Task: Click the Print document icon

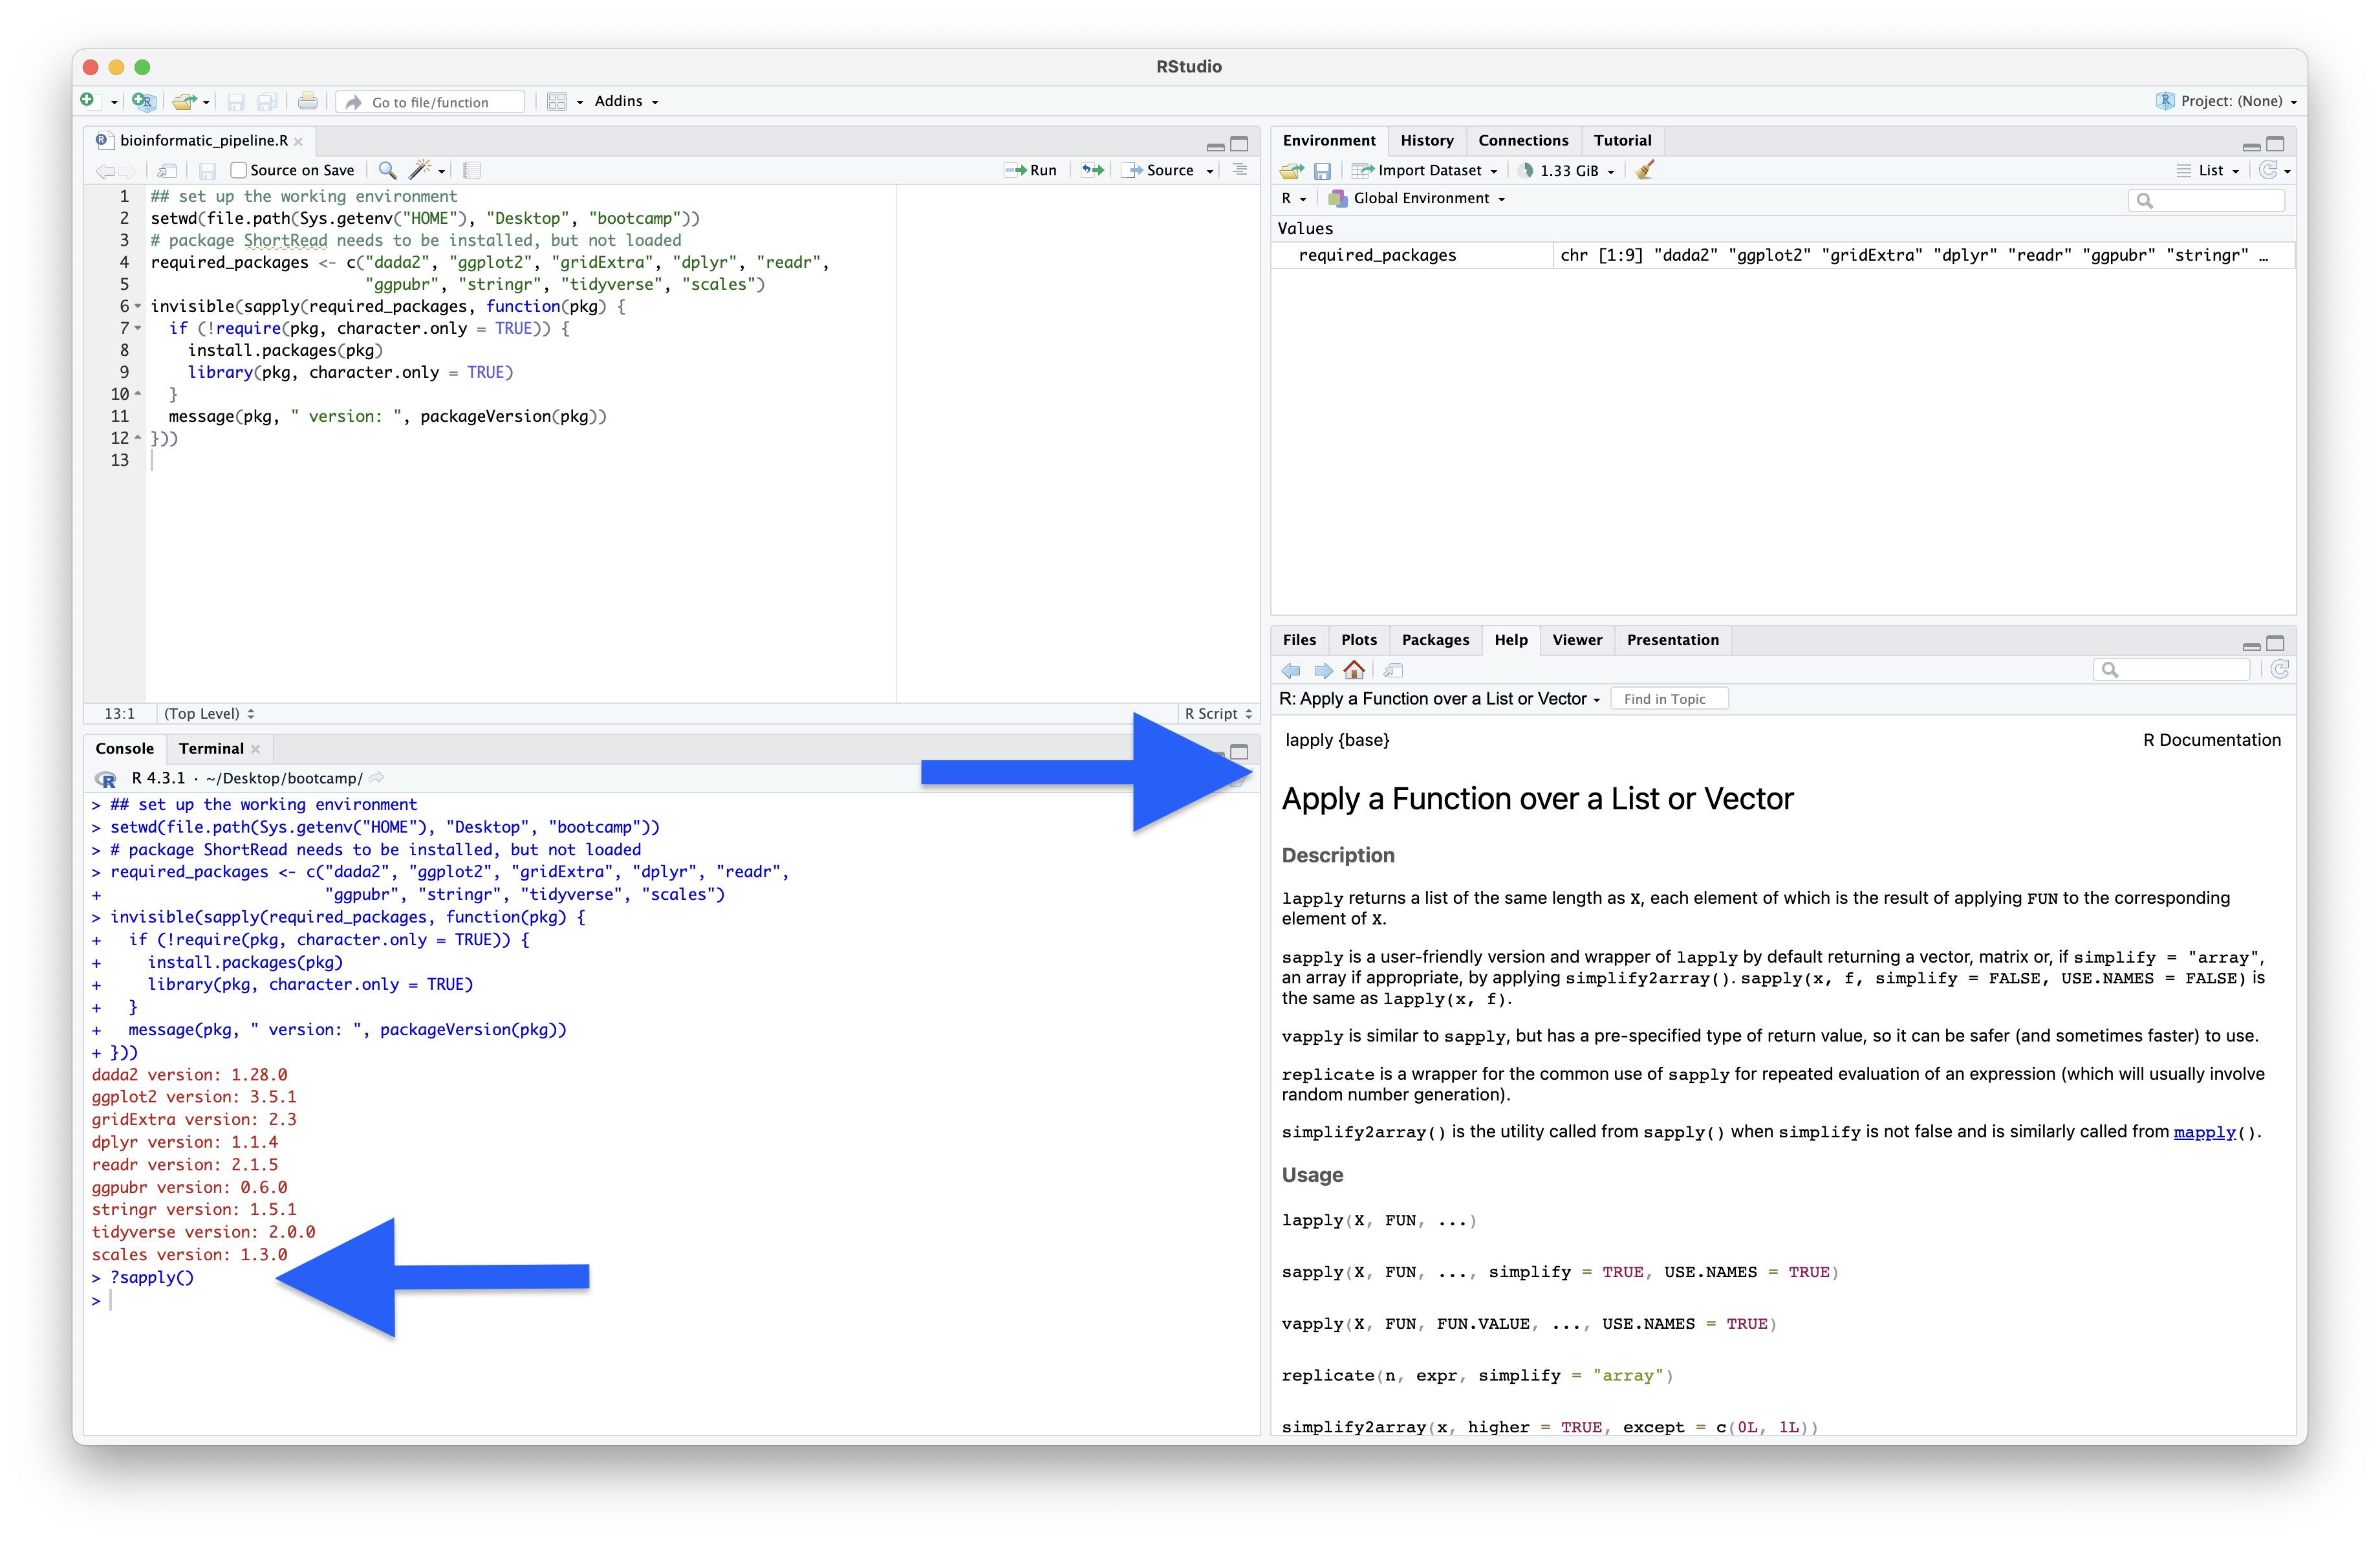Action: click(x=308, y=101)
